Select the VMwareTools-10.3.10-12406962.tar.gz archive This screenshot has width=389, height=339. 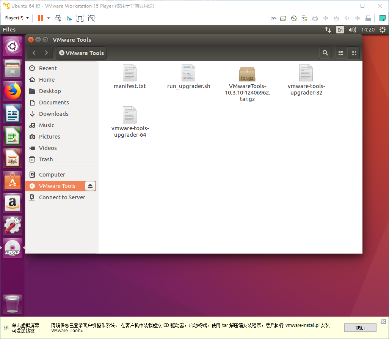[247, 84]
